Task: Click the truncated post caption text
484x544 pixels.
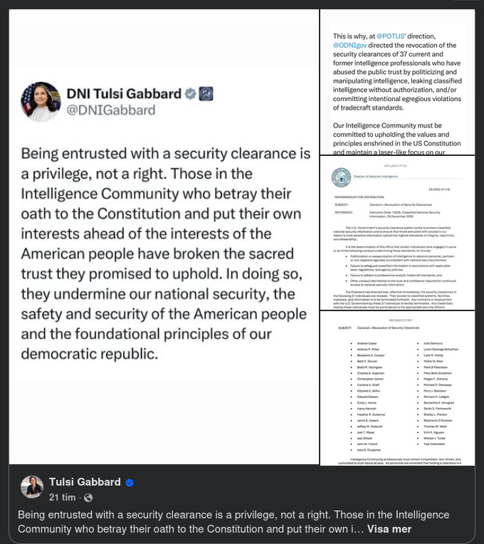Action: coord(214,522)
